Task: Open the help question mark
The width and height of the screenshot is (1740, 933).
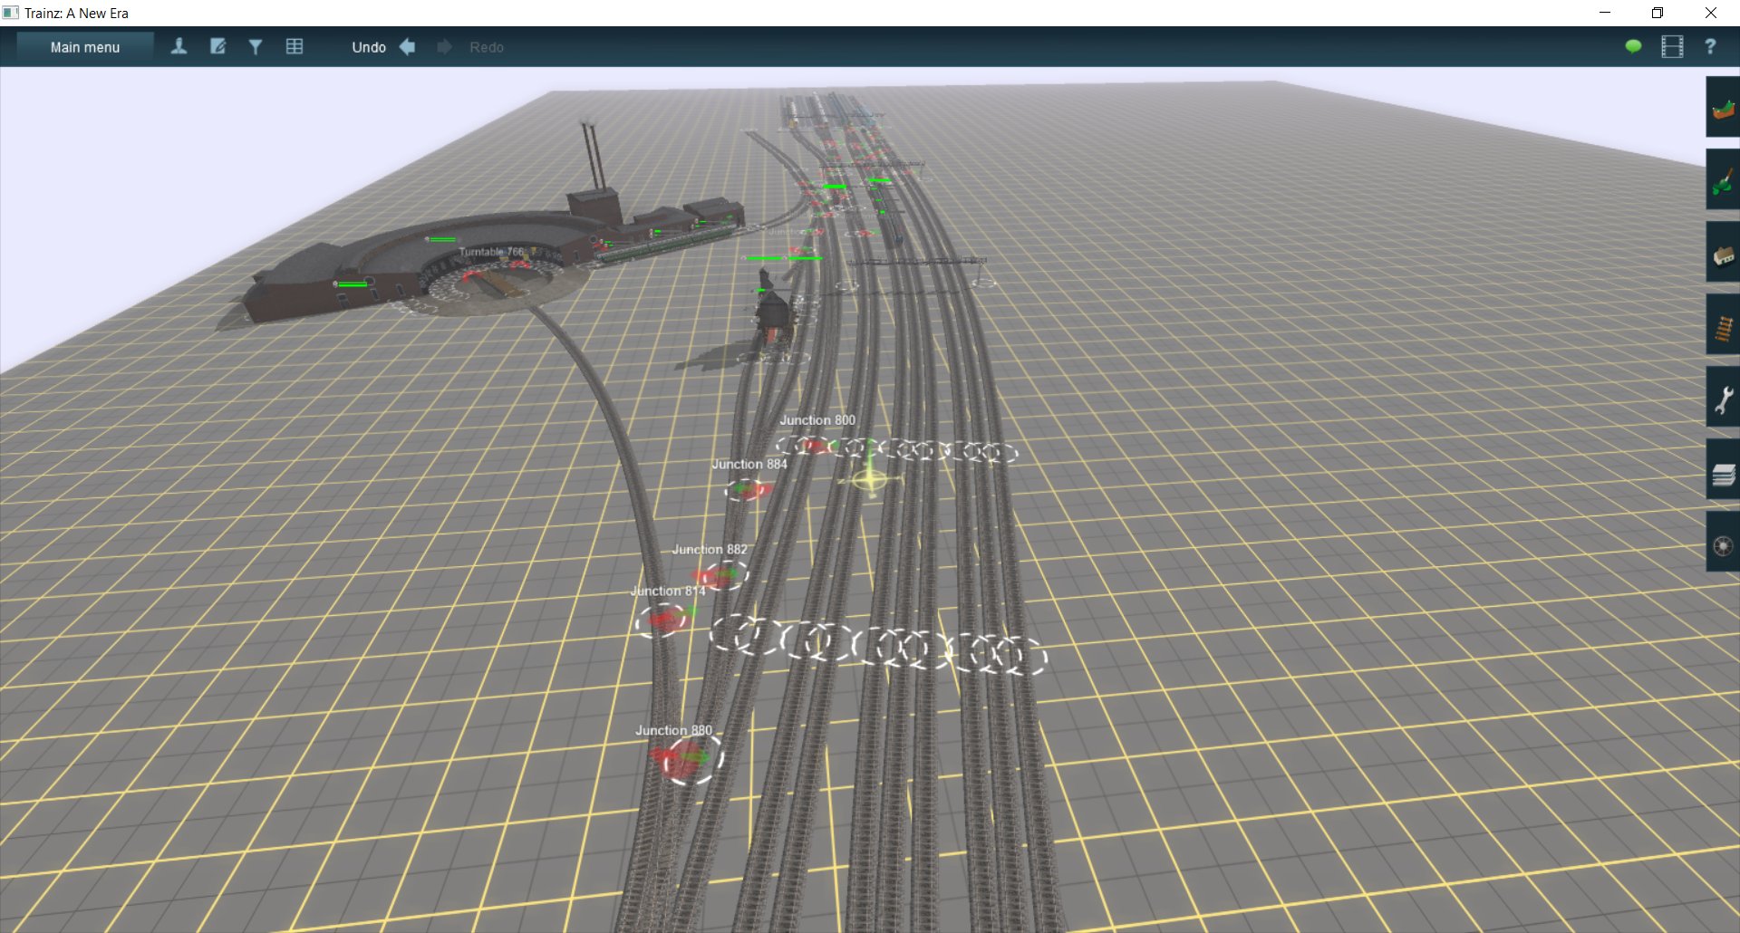Action: (1710, 46)
